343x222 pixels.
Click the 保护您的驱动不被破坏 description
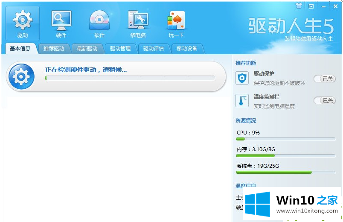279,83
